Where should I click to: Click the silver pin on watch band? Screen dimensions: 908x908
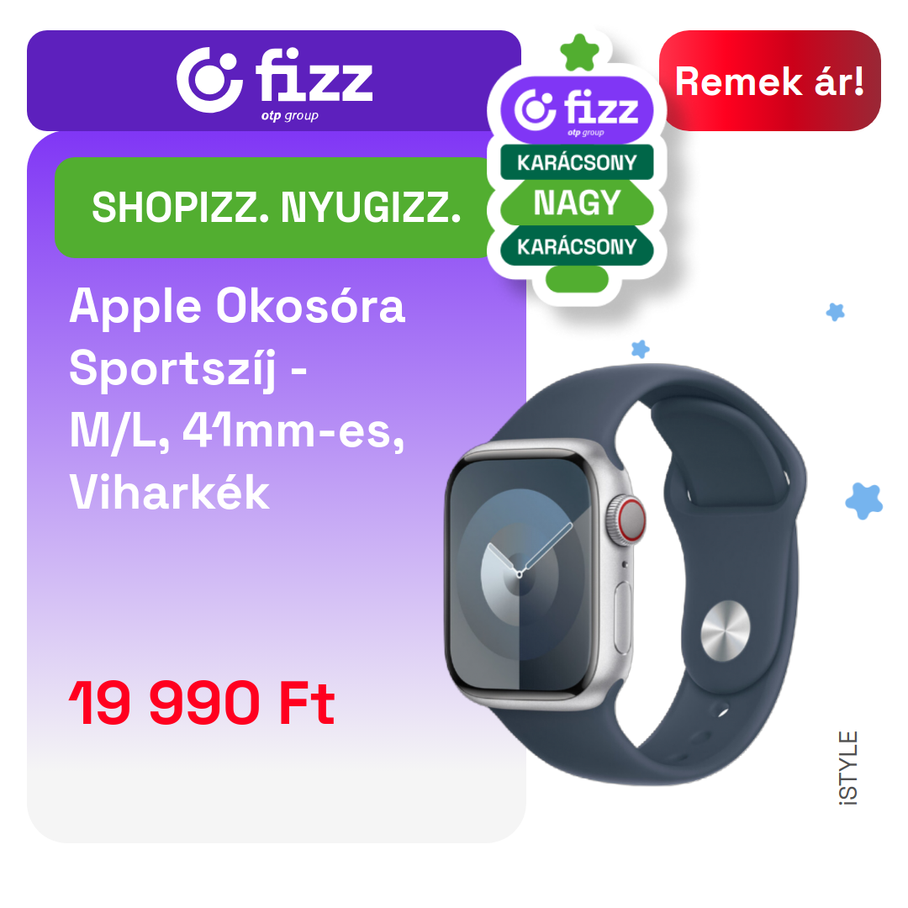tap(725, 631)
